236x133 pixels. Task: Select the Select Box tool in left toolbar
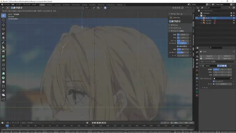tap(4, 15)
